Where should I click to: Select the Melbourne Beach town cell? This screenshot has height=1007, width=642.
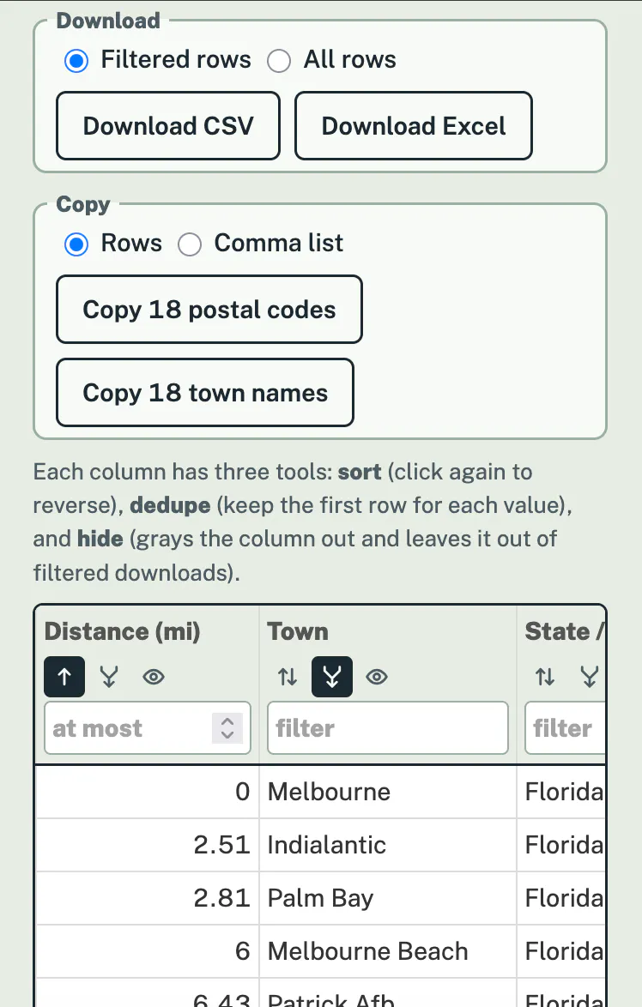(x=387, y=952)
